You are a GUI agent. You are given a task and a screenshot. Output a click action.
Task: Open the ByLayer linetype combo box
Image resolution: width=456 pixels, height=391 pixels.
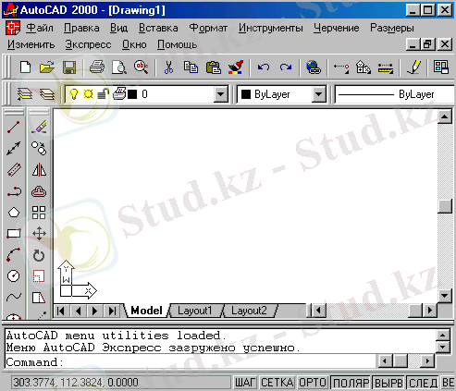[395, 94]
